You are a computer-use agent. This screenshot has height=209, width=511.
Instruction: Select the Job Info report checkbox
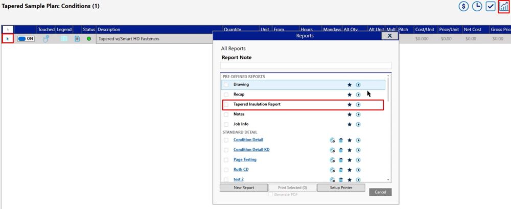pos(226,124)
